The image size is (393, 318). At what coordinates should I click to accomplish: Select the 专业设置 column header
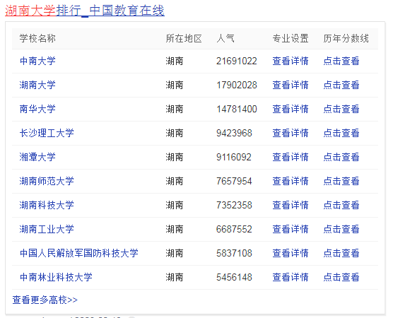(x=291, y=39)
